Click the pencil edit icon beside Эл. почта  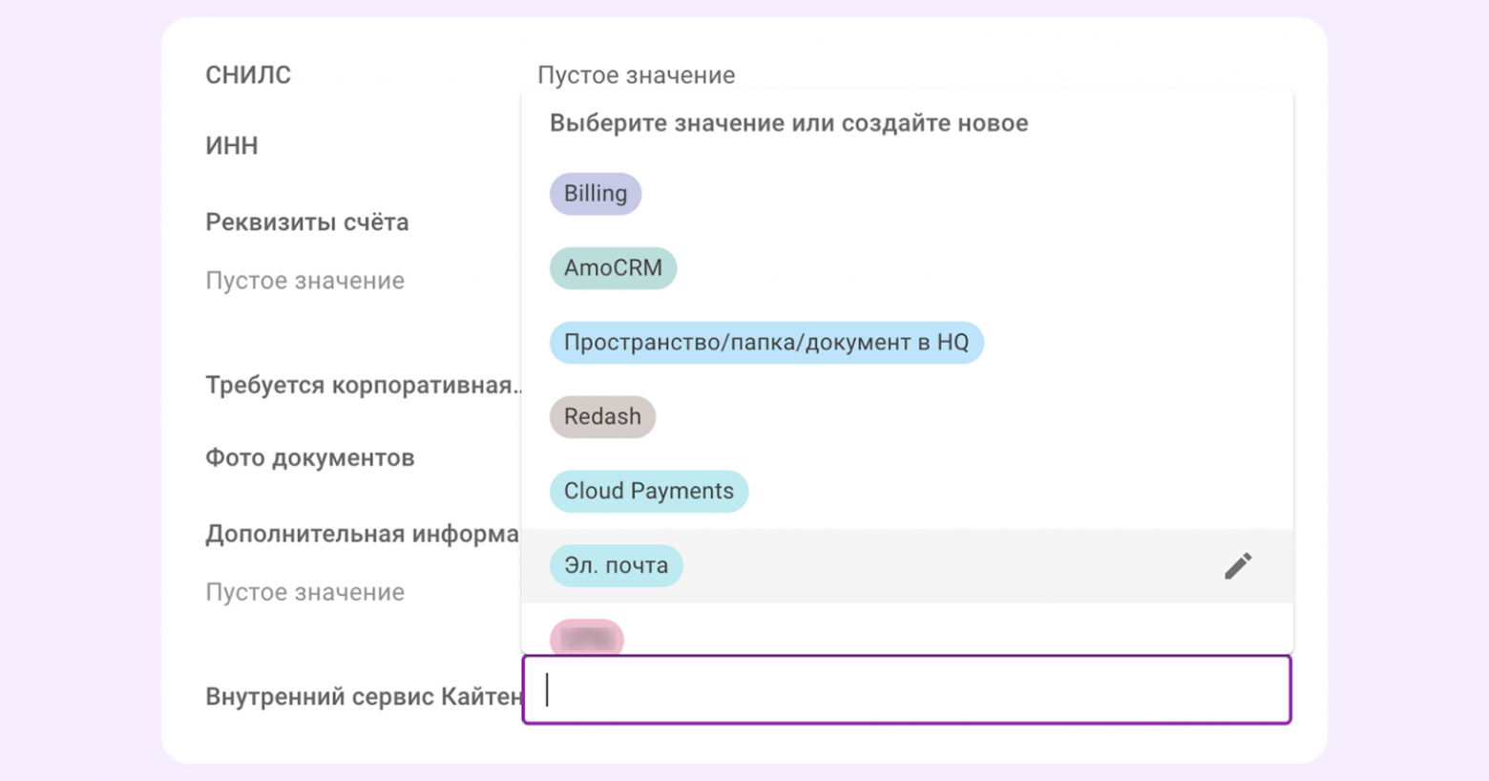pyautogui.click(x=1236, y=565)
